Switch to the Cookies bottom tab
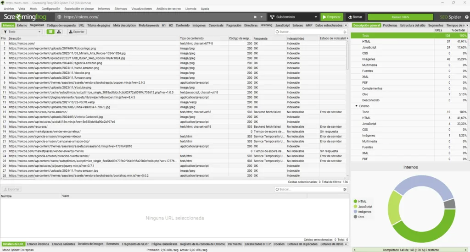Image resolution: width=470 pixels, height=252 pixels. pos(279,244)
